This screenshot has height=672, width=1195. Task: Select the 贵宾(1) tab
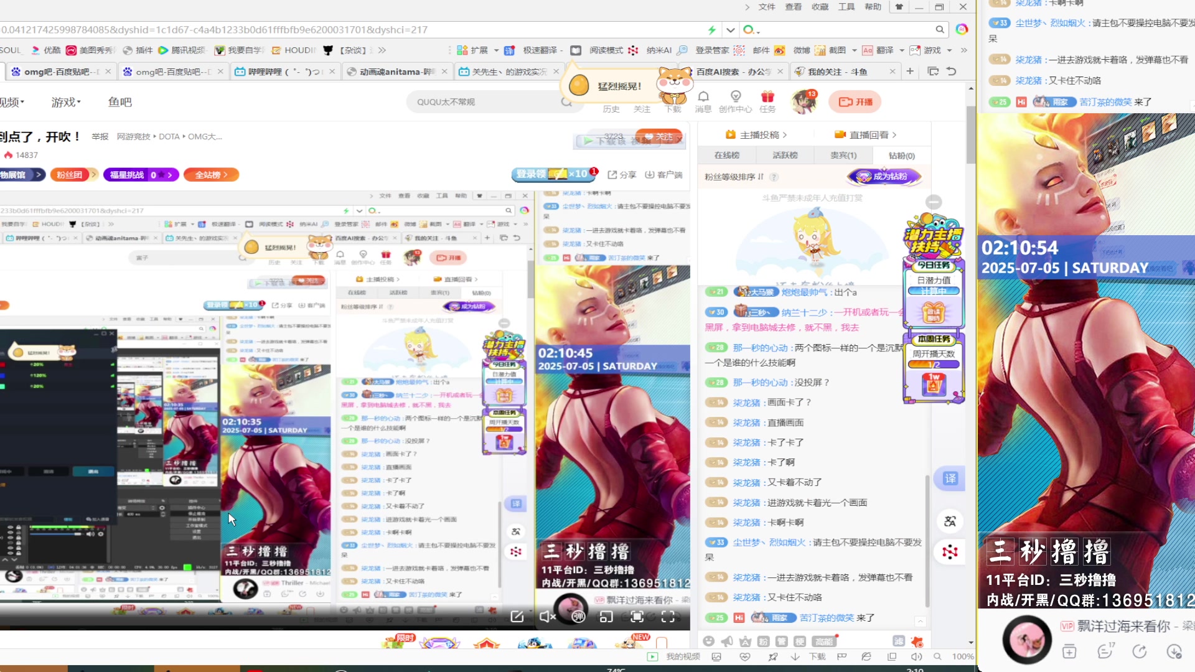[843, 156]
